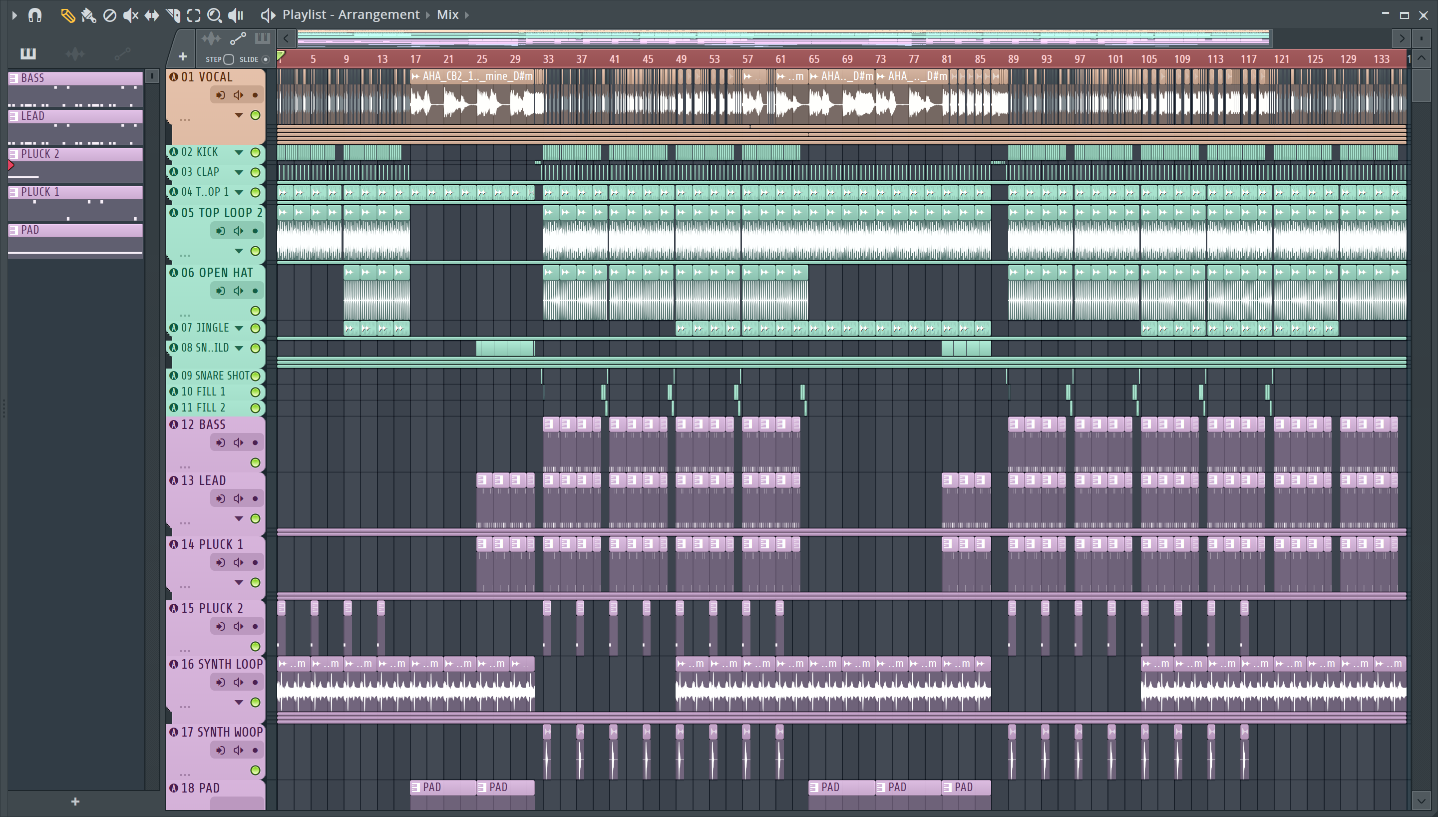Show pattern clips in the picker panel
Screen dimensions: 1438x817
(x=28, y=53)
